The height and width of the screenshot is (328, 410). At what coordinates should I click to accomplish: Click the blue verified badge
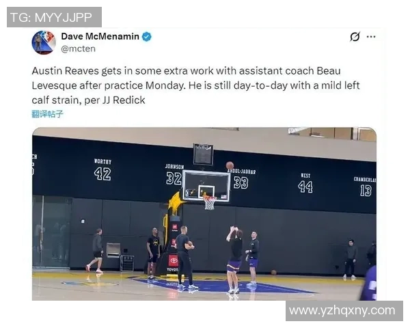(x=147, y=37)
